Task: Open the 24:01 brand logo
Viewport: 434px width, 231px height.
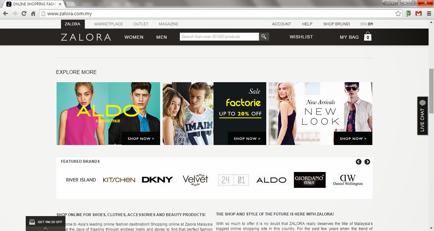Action: tap(234, 180)
